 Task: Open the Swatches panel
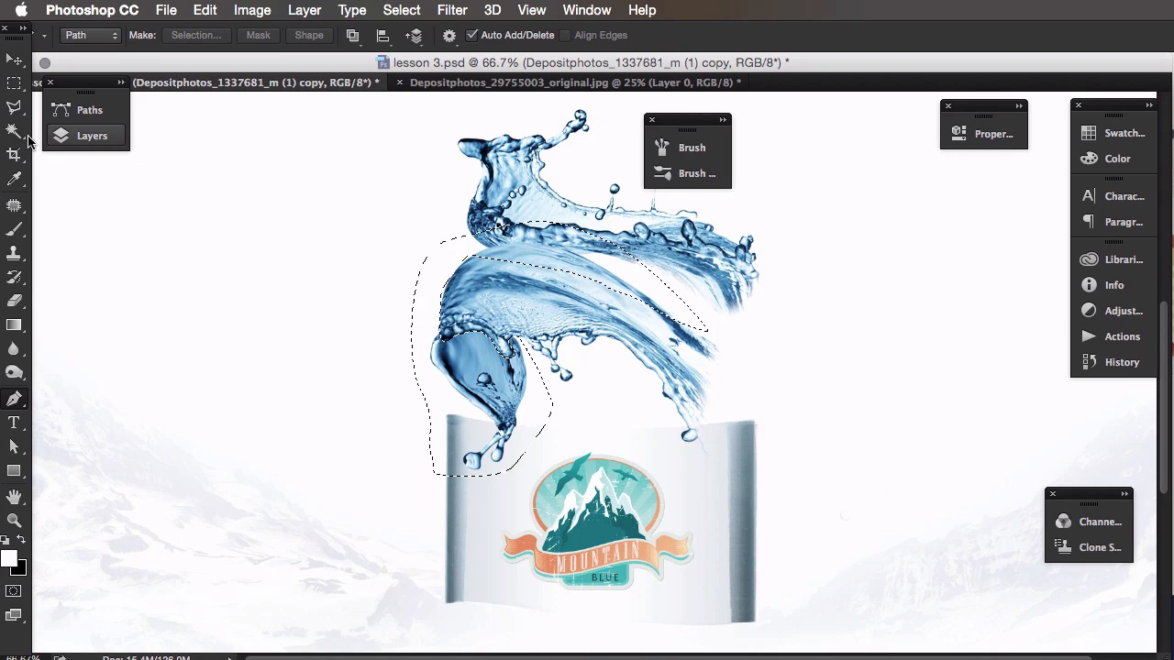point(1113,133)
